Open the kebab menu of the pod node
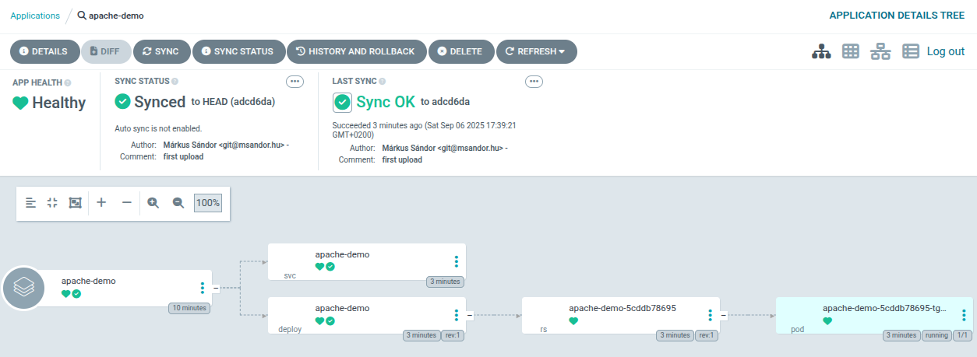 (964, 315)
